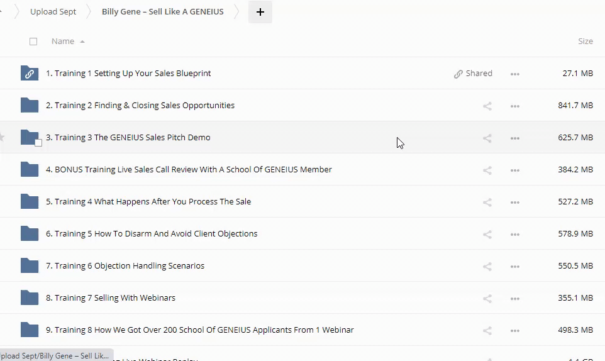Viewport: 605px width, 361px height.
Task: Star the Training 3 folder as favorite
Action: pyautogui.click(x=2, y=137)
